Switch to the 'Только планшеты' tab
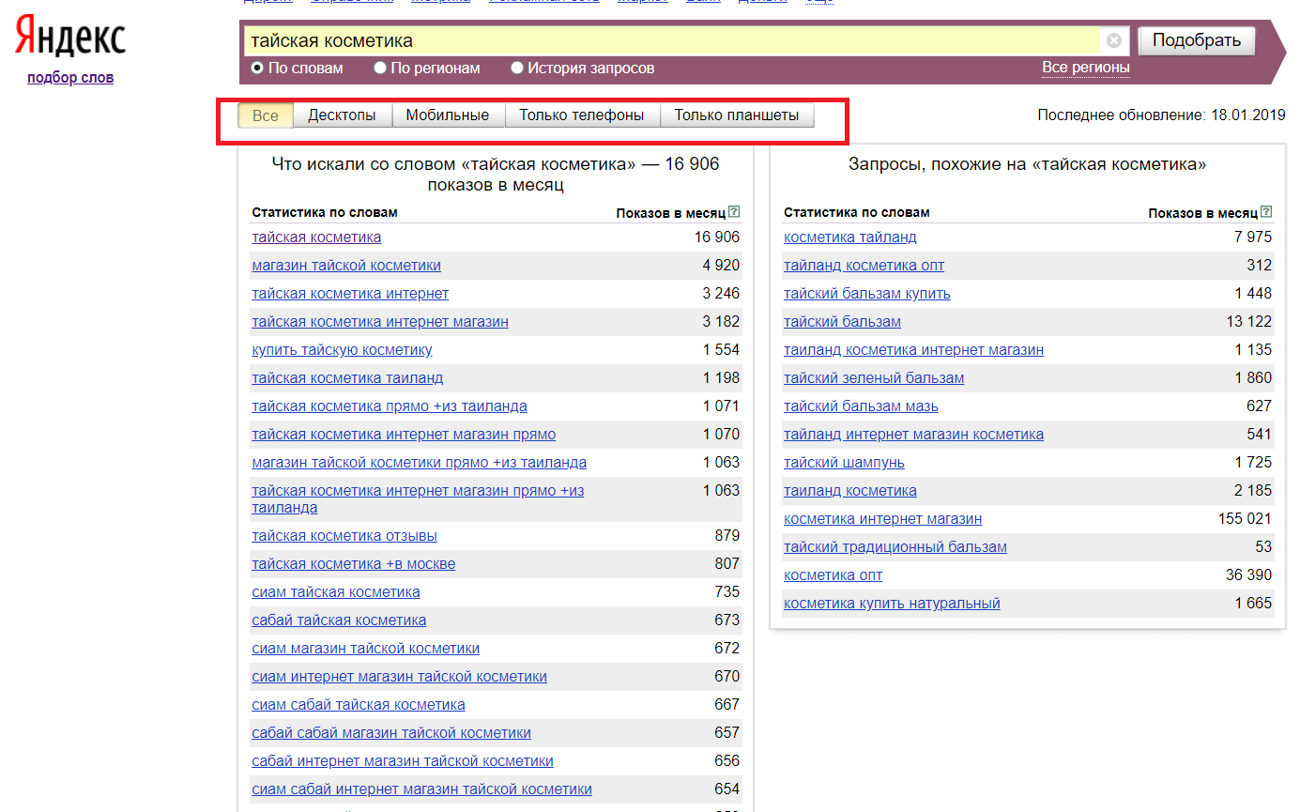Image resolution: width=1300 pixels, height=812 pixels. point(737,115)
